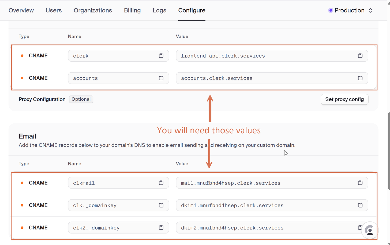Click the page vertical scrollbar

click(389, 151)
